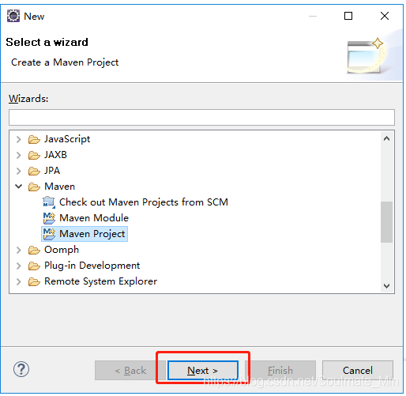Click the JAXB folder icon
The width and height of the screenshot is (406, 396).
point(34,155)
